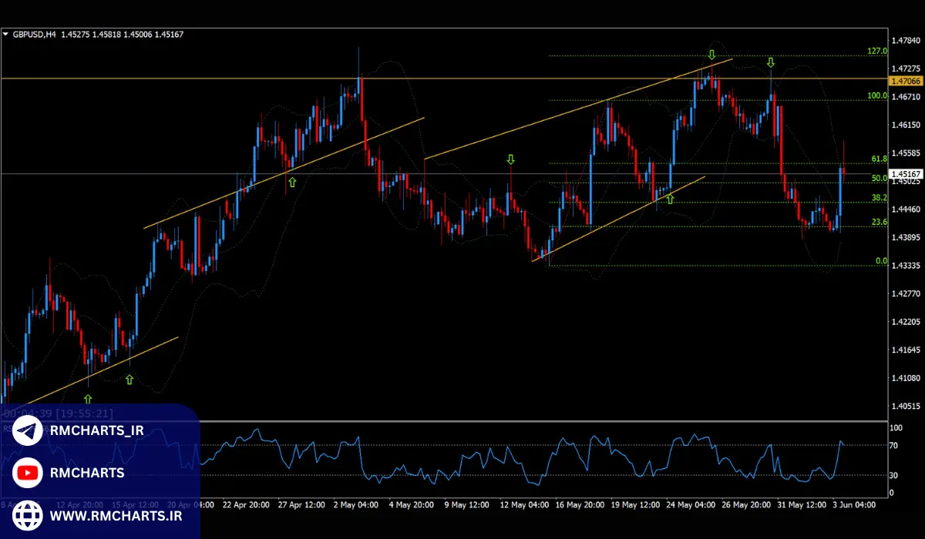Select the Fibonacci 61.8 level label
This screenshot has width=925, height=539.
point(879,159)
